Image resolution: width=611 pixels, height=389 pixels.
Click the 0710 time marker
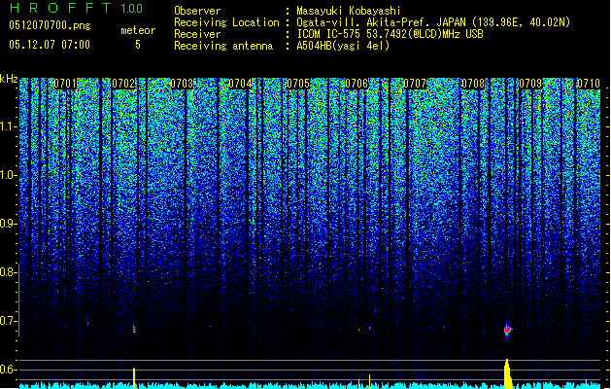click(589, 84)
